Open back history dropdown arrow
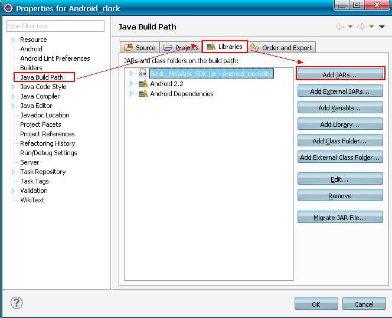This screenshot has width=392, height=318. (x=351, y=27)
